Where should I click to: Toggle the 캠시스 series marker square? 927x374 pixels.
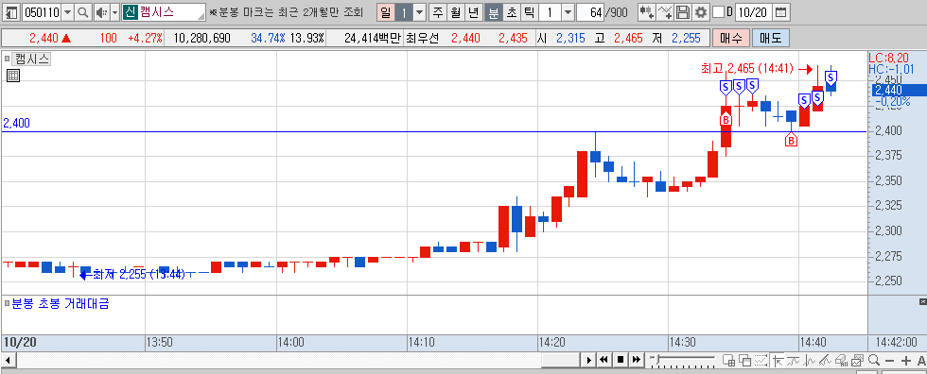coord(8,59)
